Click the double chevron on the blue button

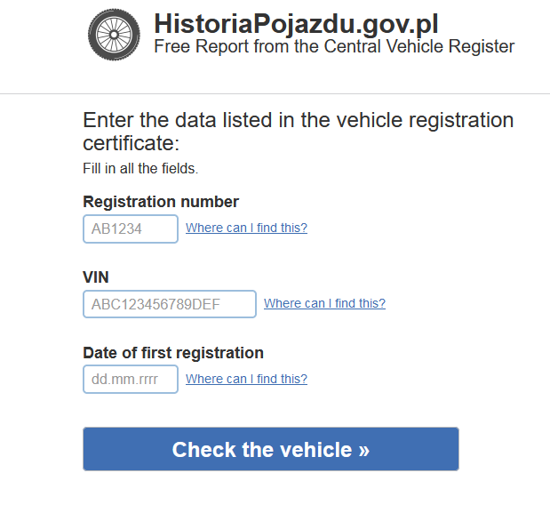[364, 451]
